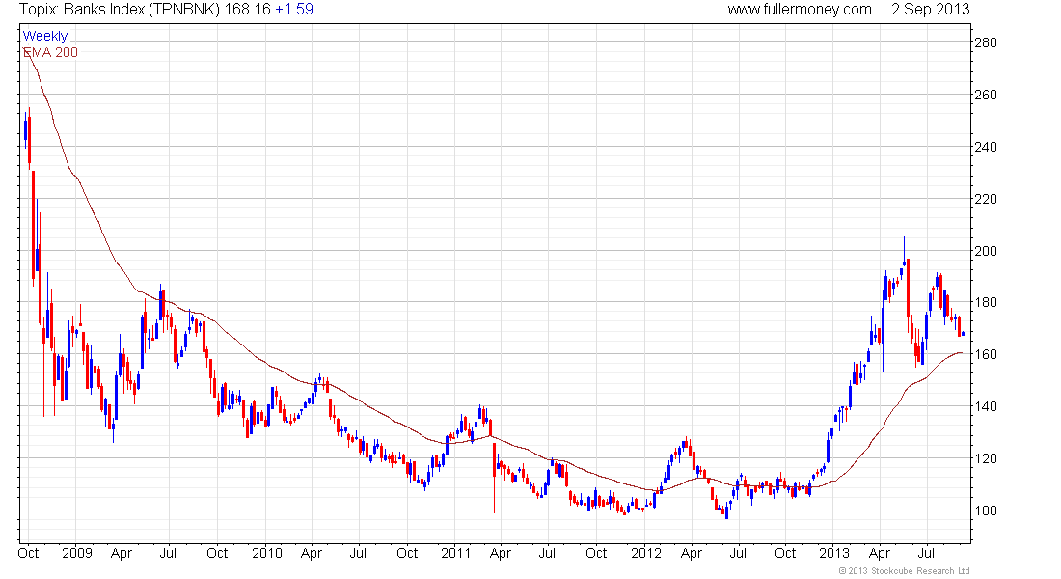Click the '2011' year label on time axis
Viewport: 1061px width, 579px height.
click(x=455, y=553)
